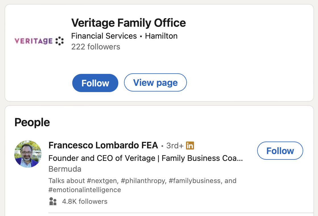Click the Veritage Family Office name
318x216 pixels.
pyautogui.click(x=129, y=23)
